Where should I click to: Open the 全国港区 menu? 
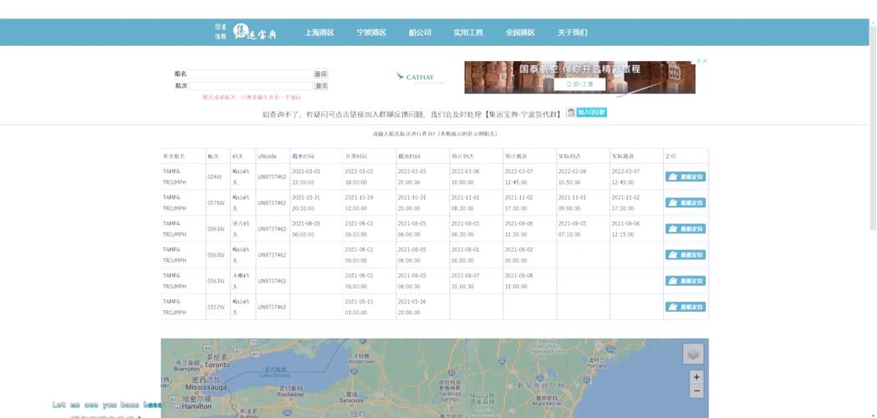(520, 33)
